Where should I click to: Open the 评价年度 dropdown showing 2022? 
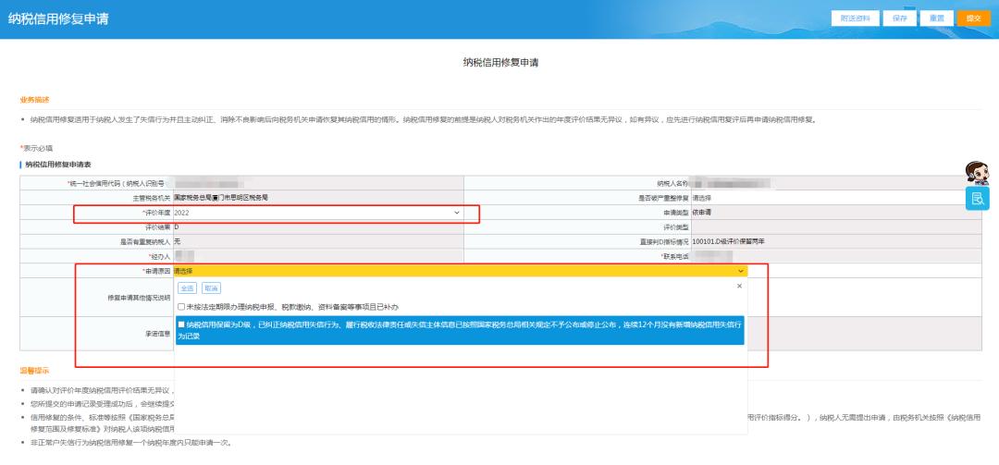[317, 213]
